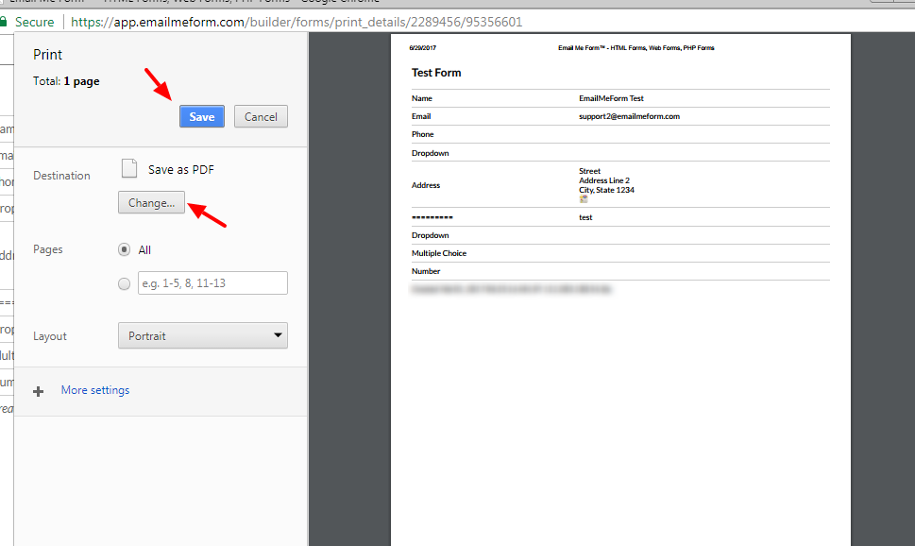Click the 'test' value in preview

585,217
